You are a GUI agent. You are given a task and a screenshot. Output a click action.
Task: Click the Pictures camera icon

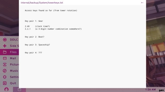click(x=5, y=64)
